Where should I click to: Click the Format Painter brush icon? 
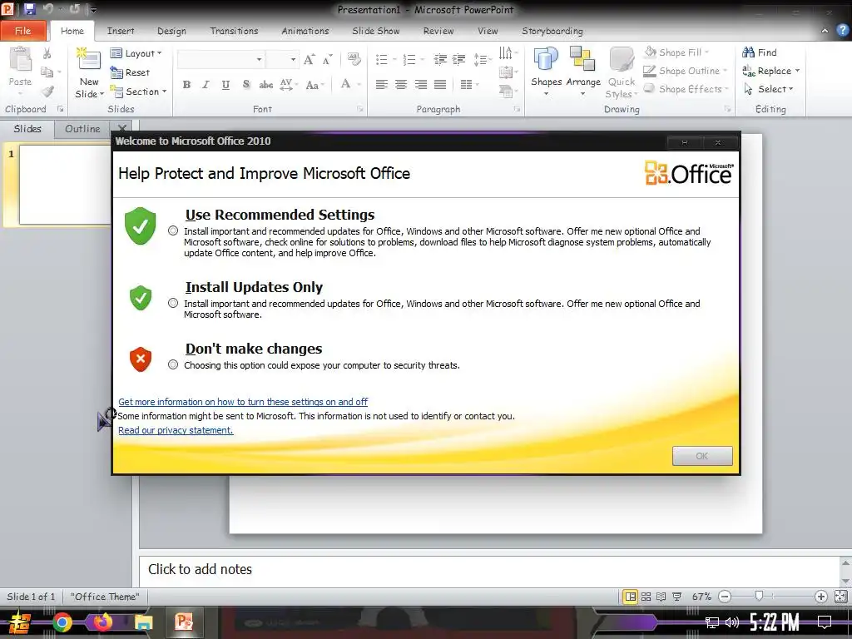[x=47, y=92]
